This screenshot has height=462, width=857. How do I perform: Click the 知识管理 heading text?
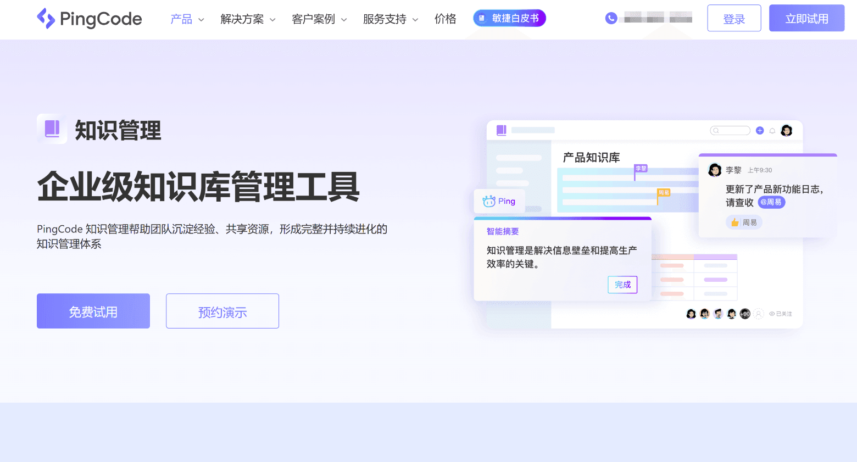(x=118, y=131)
